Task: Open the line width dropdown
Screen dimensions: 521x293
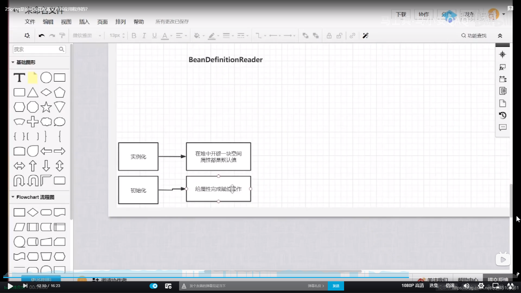Action: tap(228, 36)
